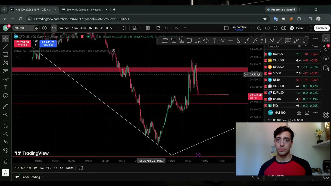Image resolution: width=331 pixels, height=186 pixels.
Task: Switch to the 4h timeframe
Action: click(102, 28)
